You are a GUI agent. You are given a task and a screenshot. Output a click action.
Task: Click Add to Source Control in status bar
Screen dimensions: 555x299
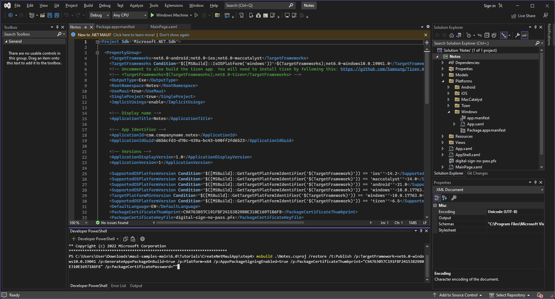(x=457, y=295)
